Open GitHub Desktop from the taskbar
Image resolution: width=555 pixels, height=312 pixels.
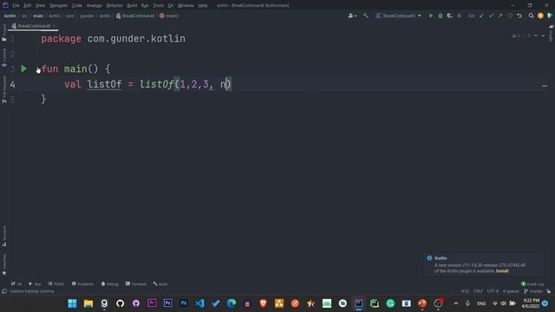136,303
